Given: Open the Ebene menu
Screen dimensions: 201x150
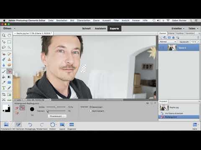Looking at the screenshot, I should click(x=96, y=20).
